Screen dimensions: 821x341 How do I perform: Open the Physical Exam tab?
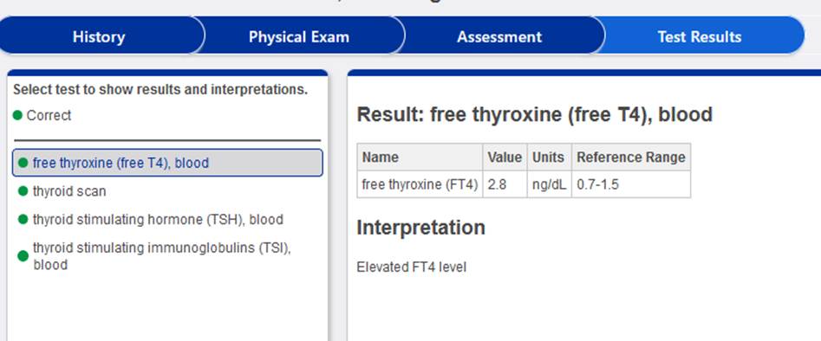299,36
